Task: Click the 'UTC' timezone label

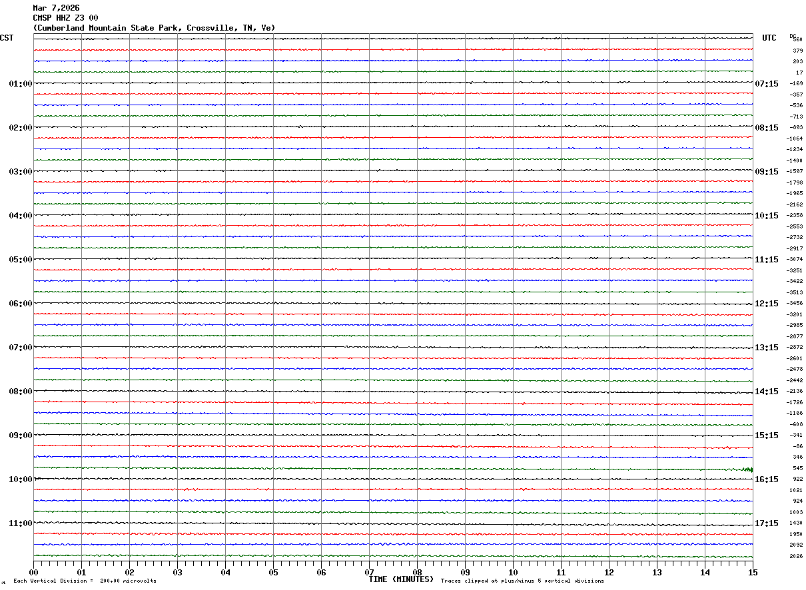Action: coord(769,38)
